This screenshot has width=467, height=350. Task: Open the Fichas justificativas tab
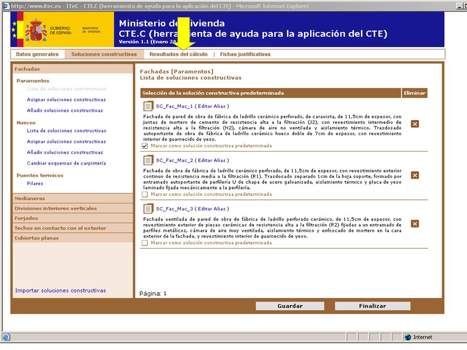(x=245, y=54)
